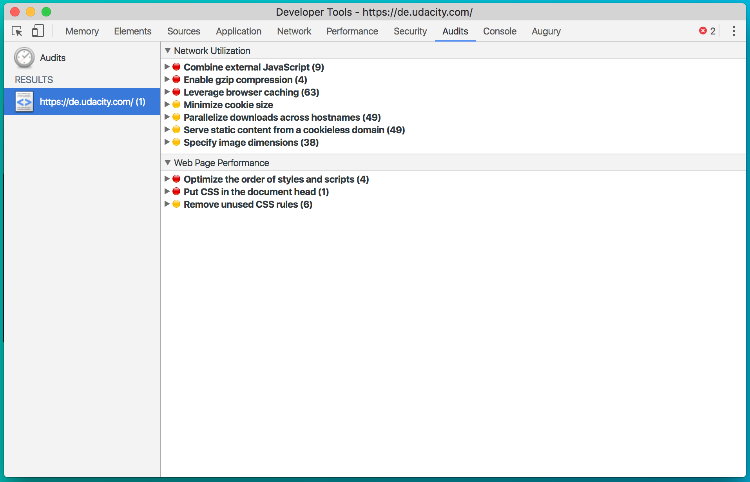Click the red error count icon

703,31
